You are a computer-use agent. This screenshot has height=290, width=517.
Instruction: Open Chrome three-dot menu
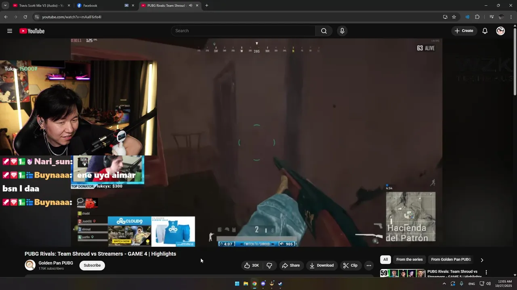pos(511,17)
